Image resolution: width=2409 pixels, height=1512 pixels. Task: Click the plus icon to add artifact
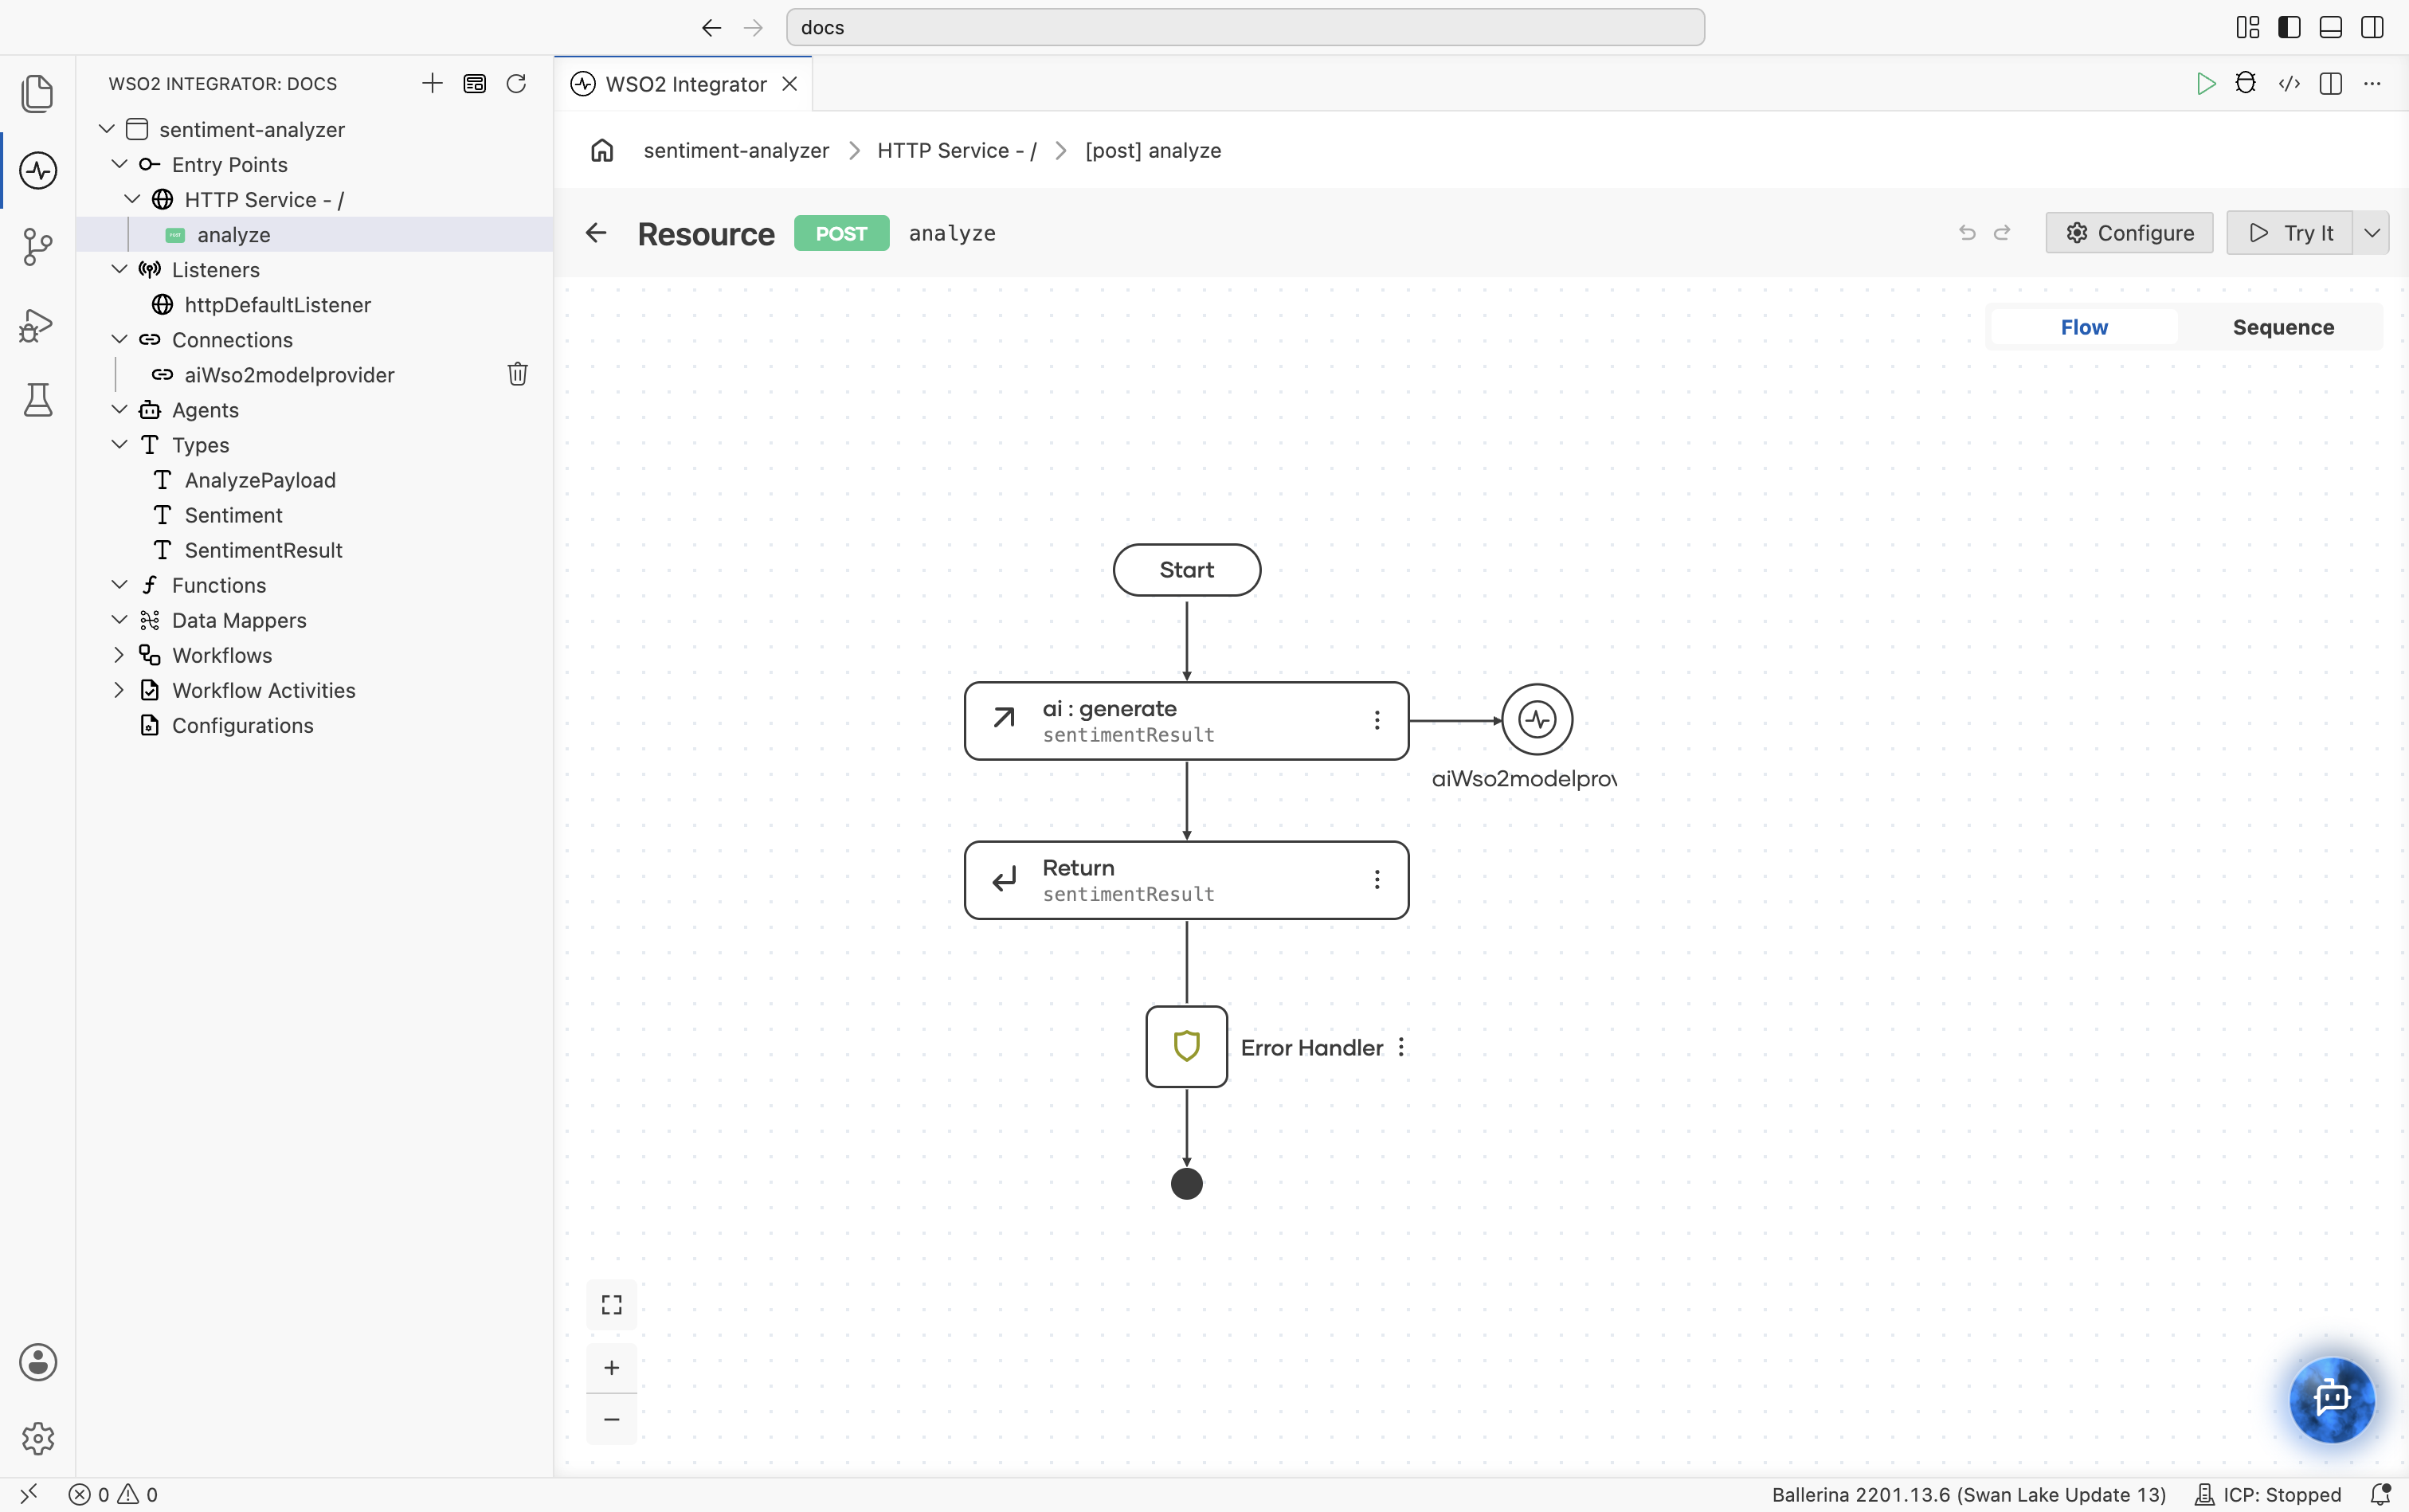(x=432, y=83)
